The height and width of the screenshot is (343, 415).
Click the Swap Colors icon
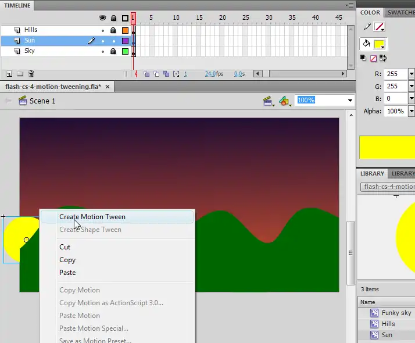point(382,58)
